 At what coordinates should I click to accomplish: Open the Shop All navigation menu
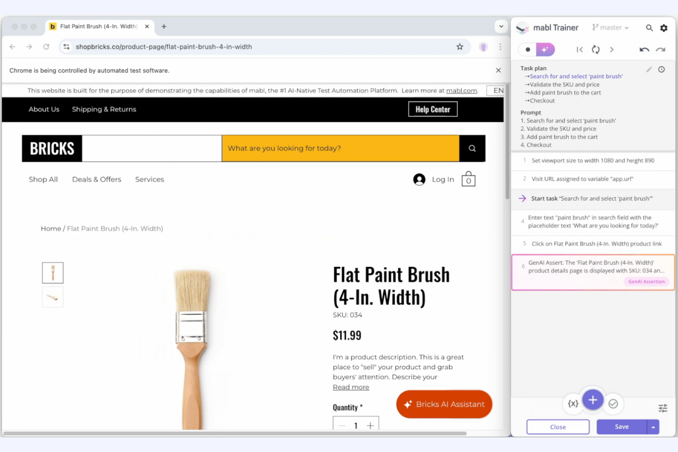(x=43, y=179)
